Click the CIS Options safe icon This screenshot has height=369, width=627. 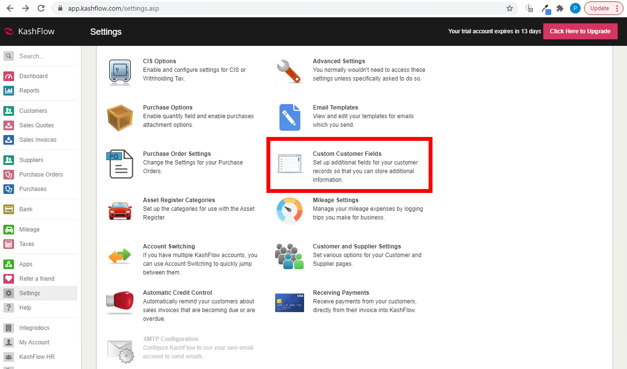tap(120, 72)
